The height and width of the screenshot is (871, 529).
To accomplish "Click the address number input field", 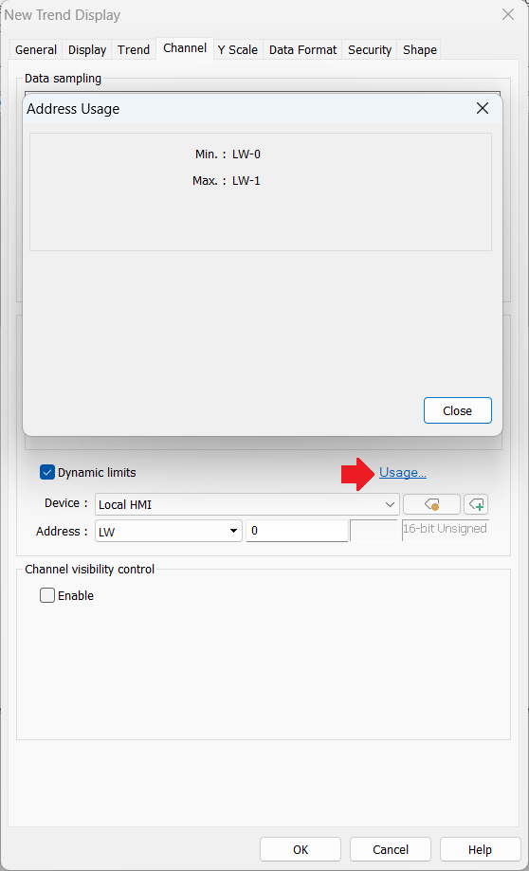I will click(298, 531).
